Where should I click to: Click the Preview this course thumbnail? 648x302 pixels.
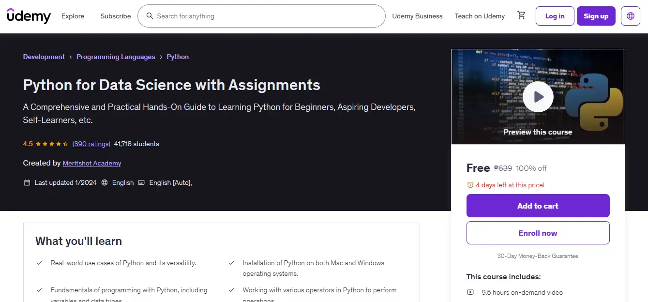click(x=538, y=97)
